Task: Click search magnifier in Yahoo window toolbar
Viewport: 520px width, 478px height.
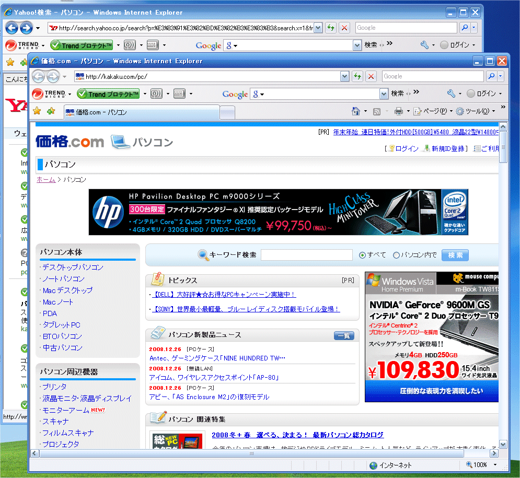Action: [465, 28]
